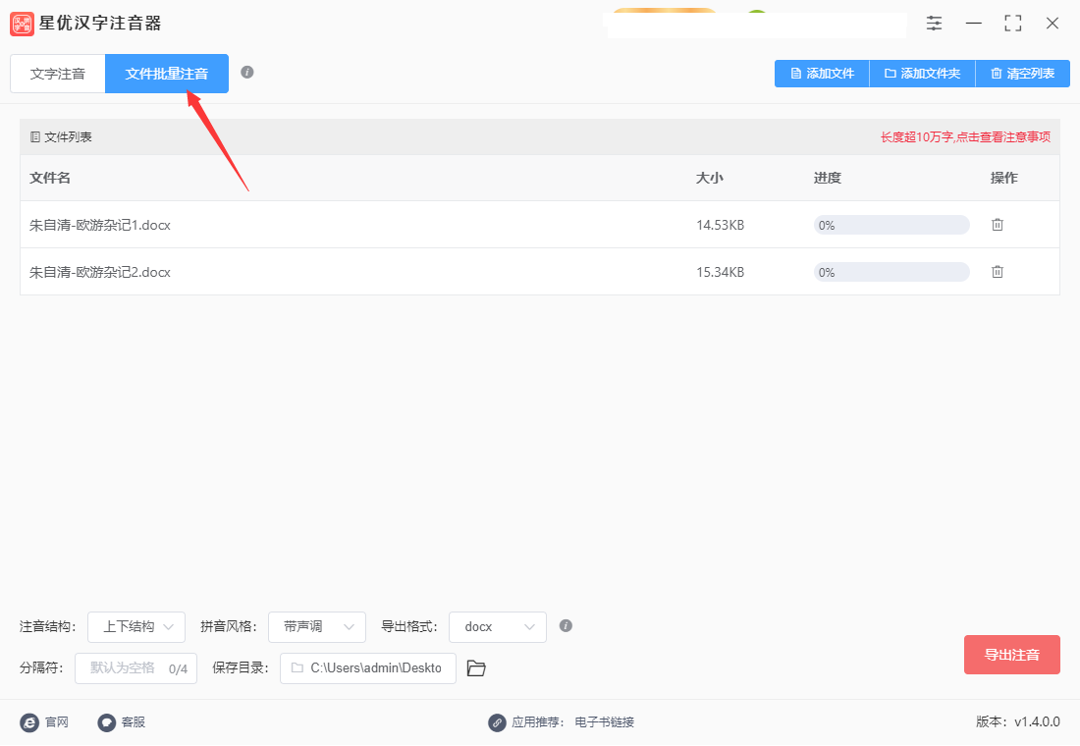
Task: Click the 应用推荐 link icon
Action: point(498,722)
